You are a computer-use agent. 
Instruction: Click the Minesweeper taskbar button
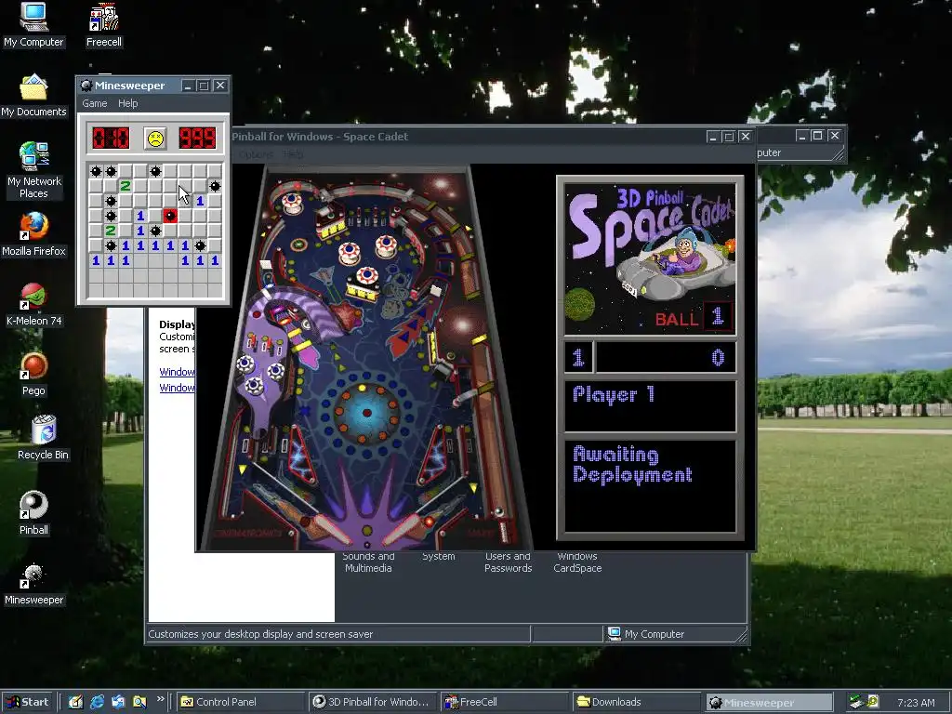pyautogui.click(x=768, y=702)
